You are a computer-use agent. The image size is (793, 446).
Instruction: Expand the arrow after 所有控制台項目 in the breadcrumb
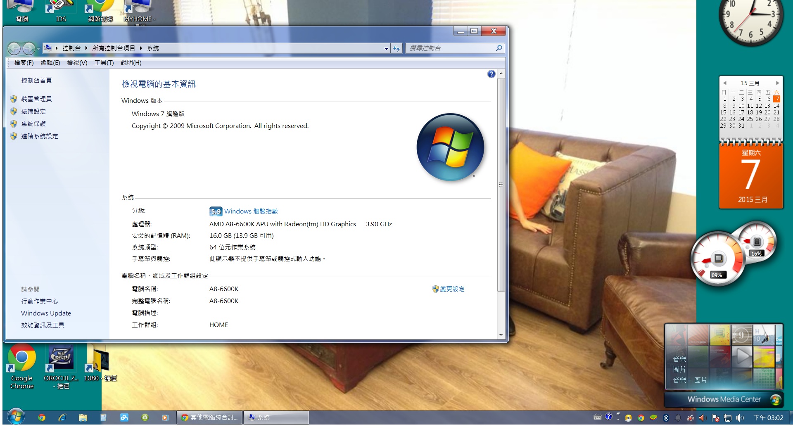tap(141, 48)
